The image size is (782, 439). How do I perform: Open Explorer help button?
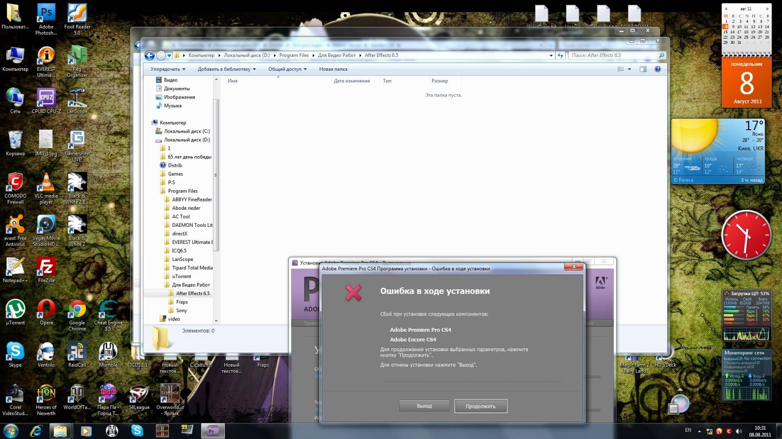coord(657,69)
